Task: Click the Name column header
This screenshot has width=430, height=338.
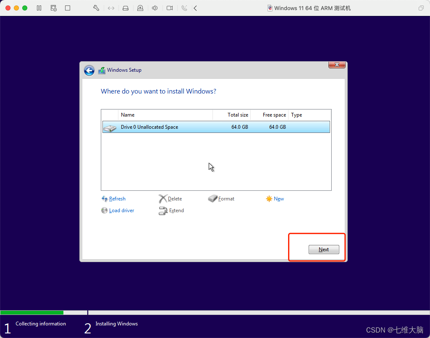Action: (x=165, y=115)
